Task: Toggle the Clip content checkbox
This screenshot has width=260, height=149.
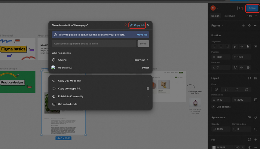Action: click(213, 107)
